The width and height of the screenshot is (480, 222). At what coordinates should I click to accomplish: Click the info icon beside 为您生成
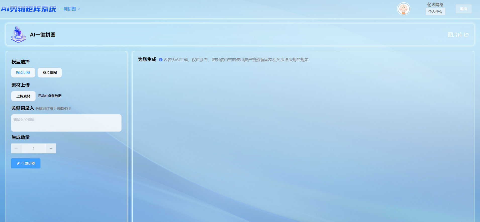click(161, 60)
